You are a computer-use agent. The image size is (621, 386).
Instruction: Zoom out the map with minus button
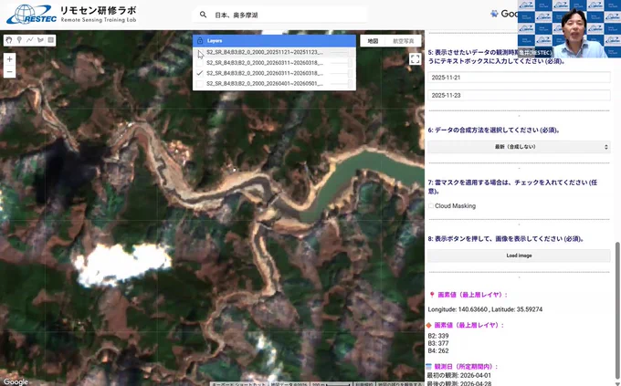9,72
